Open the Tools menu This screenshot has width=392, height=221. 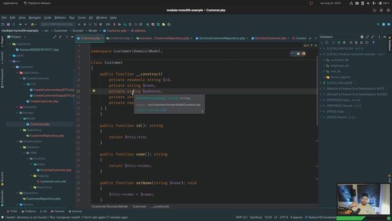(x=81, y=18)
